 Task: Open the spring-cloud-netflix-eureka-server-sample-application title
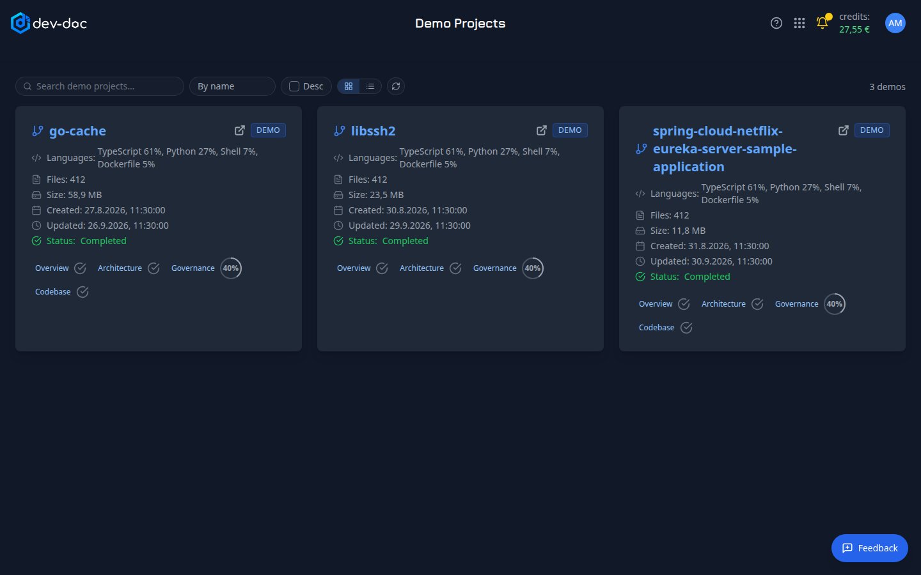725,149
